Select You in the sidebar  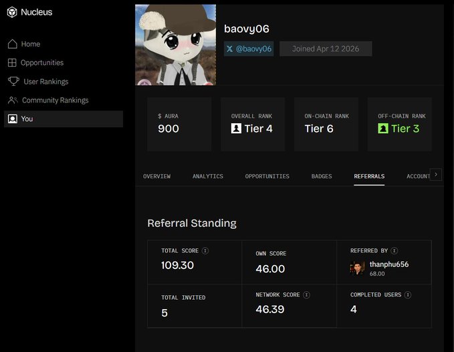(64, 118)
